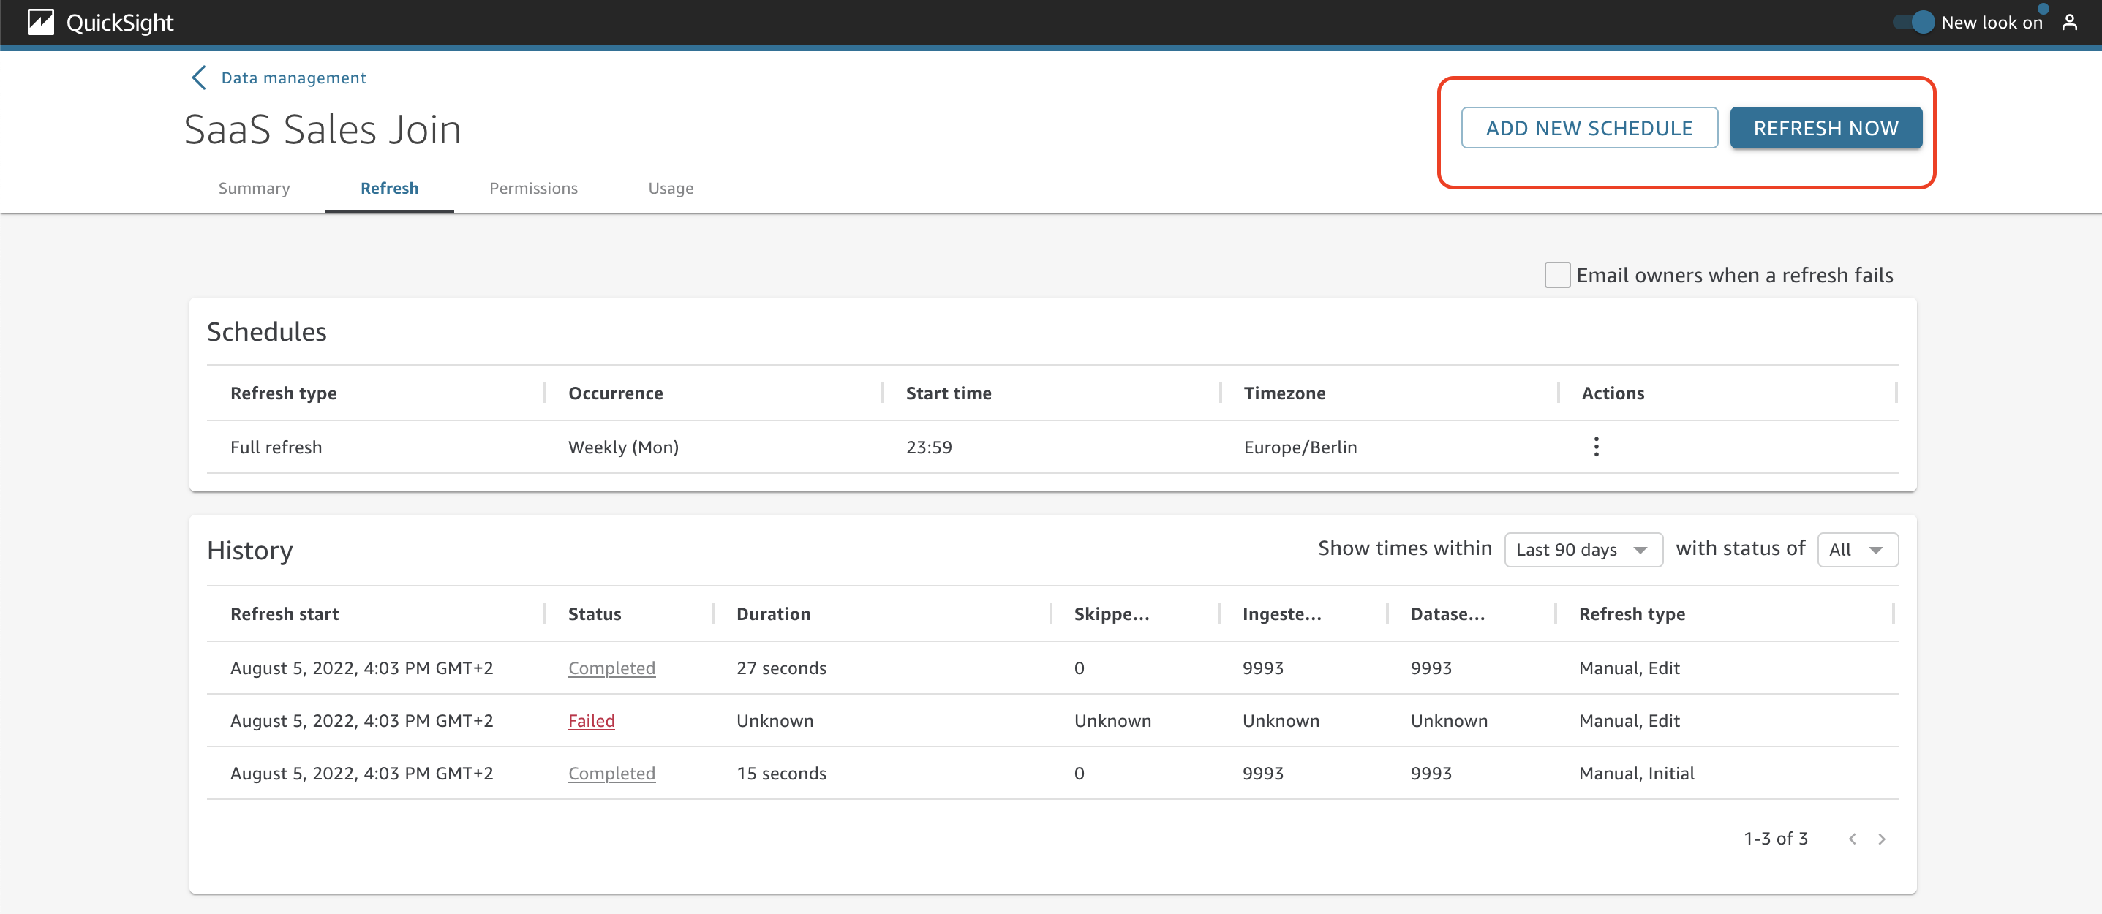Go to next history page arrow
The image size is (2102, 914).
click(x=1881, y=838)
